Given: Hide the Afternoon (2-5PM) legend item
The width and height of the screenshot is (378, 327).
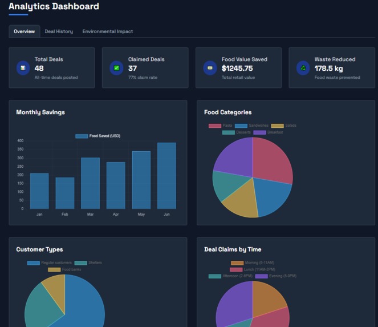Looking at the screenshot, I should click(231, 276).
